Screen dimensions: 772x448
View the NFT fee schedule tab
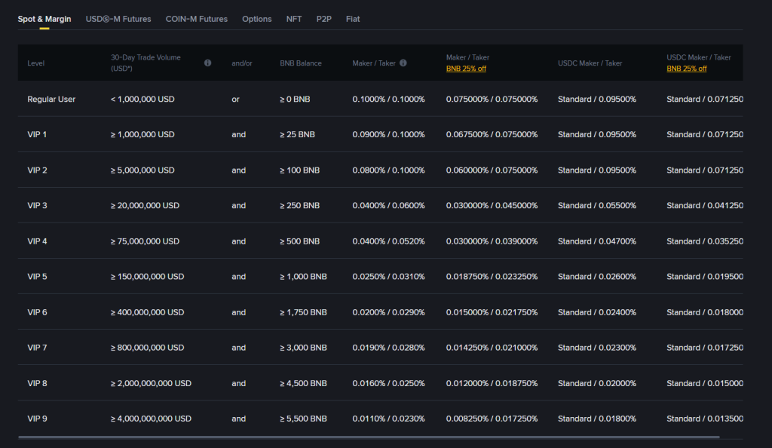coord(293,19)
